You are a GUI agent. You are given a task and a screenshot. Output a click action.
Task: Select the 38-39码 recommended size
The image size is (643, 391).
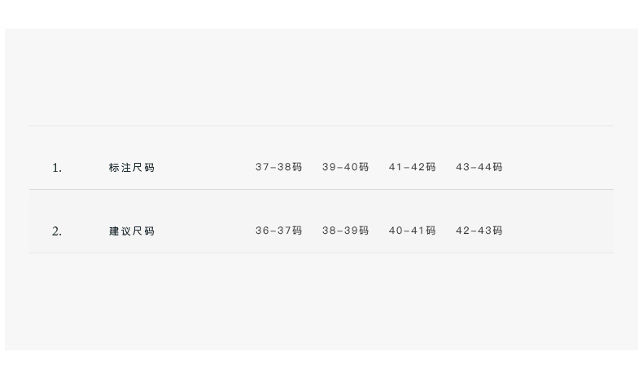tap(345, 231)
